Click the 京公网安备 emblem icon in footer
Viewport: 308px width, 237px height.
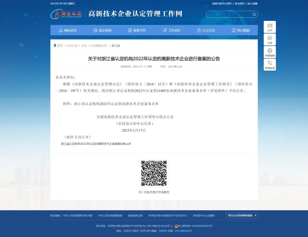pos(177,226)
